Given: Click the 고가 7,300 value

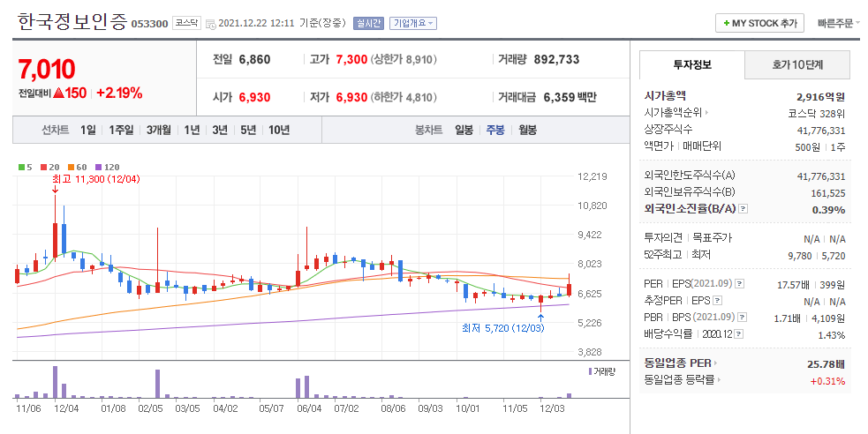Looking at the screenshot, I should tap(351, 60).
